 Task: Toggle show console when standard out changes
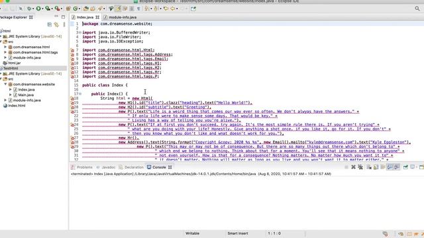(x=390, y=167)
